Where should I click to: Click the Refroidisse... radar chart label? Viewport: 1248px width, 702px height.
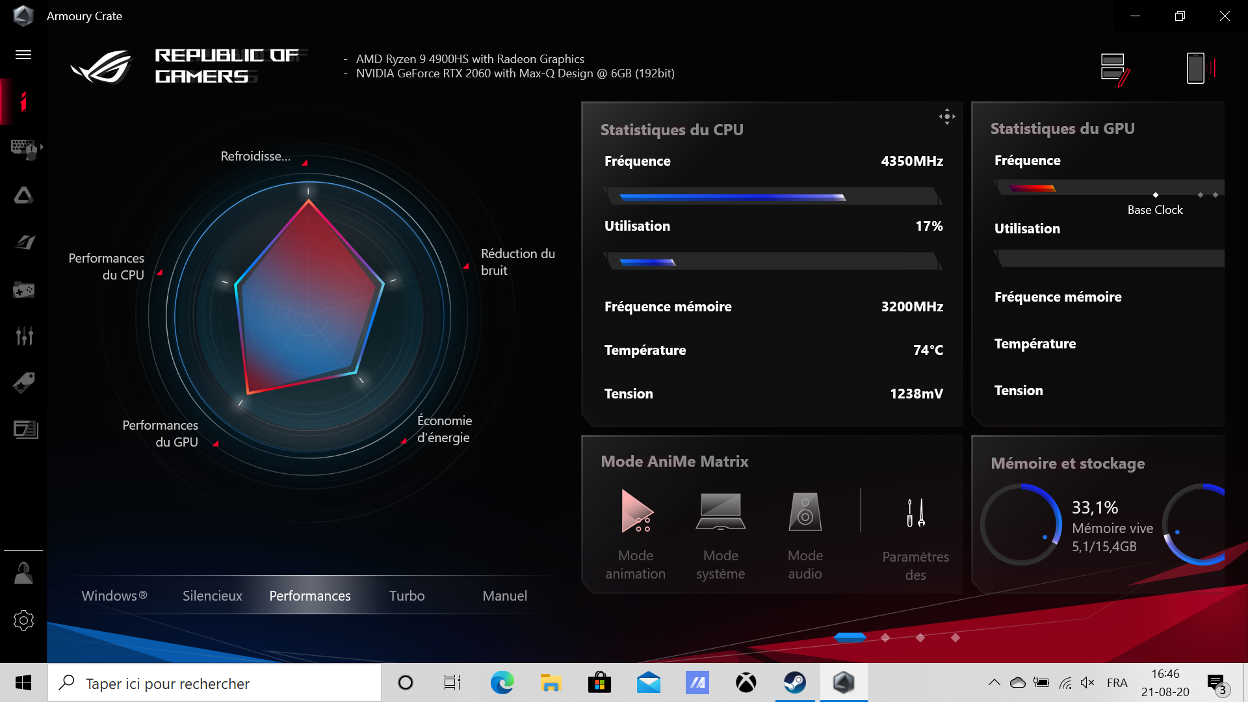click(x=255, y=156)
